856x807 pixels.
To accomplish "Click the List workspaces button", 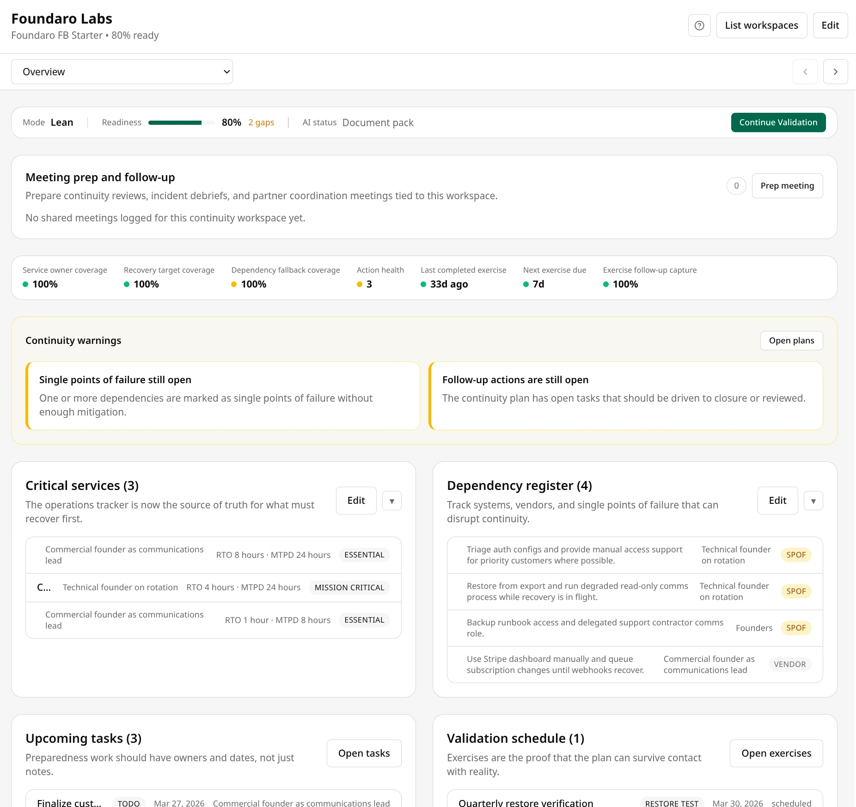I will pos(762,25).
